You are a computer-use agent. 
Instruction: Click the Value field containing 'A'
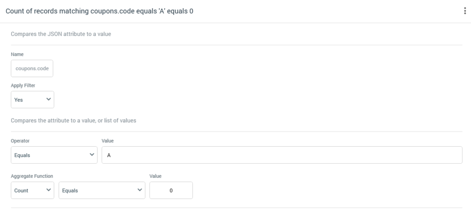point(282,155)
